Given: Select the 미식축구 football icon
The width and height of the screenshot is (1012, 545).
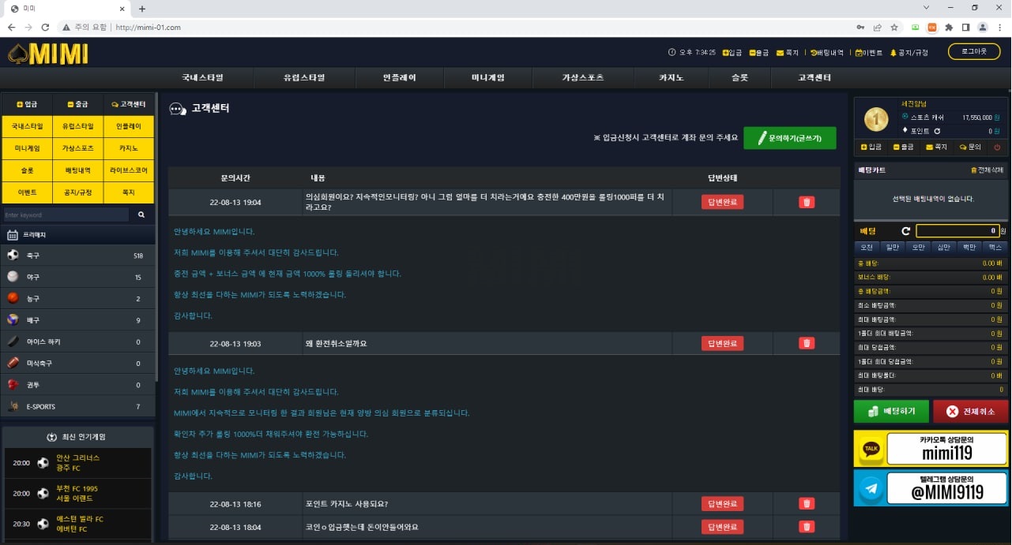Looking at the screenshot, I should (13, 363).
